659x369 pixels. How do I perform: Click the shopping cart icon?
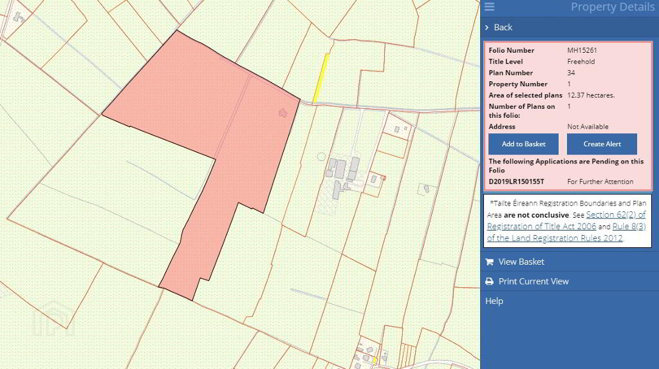(x=489, y=261)
